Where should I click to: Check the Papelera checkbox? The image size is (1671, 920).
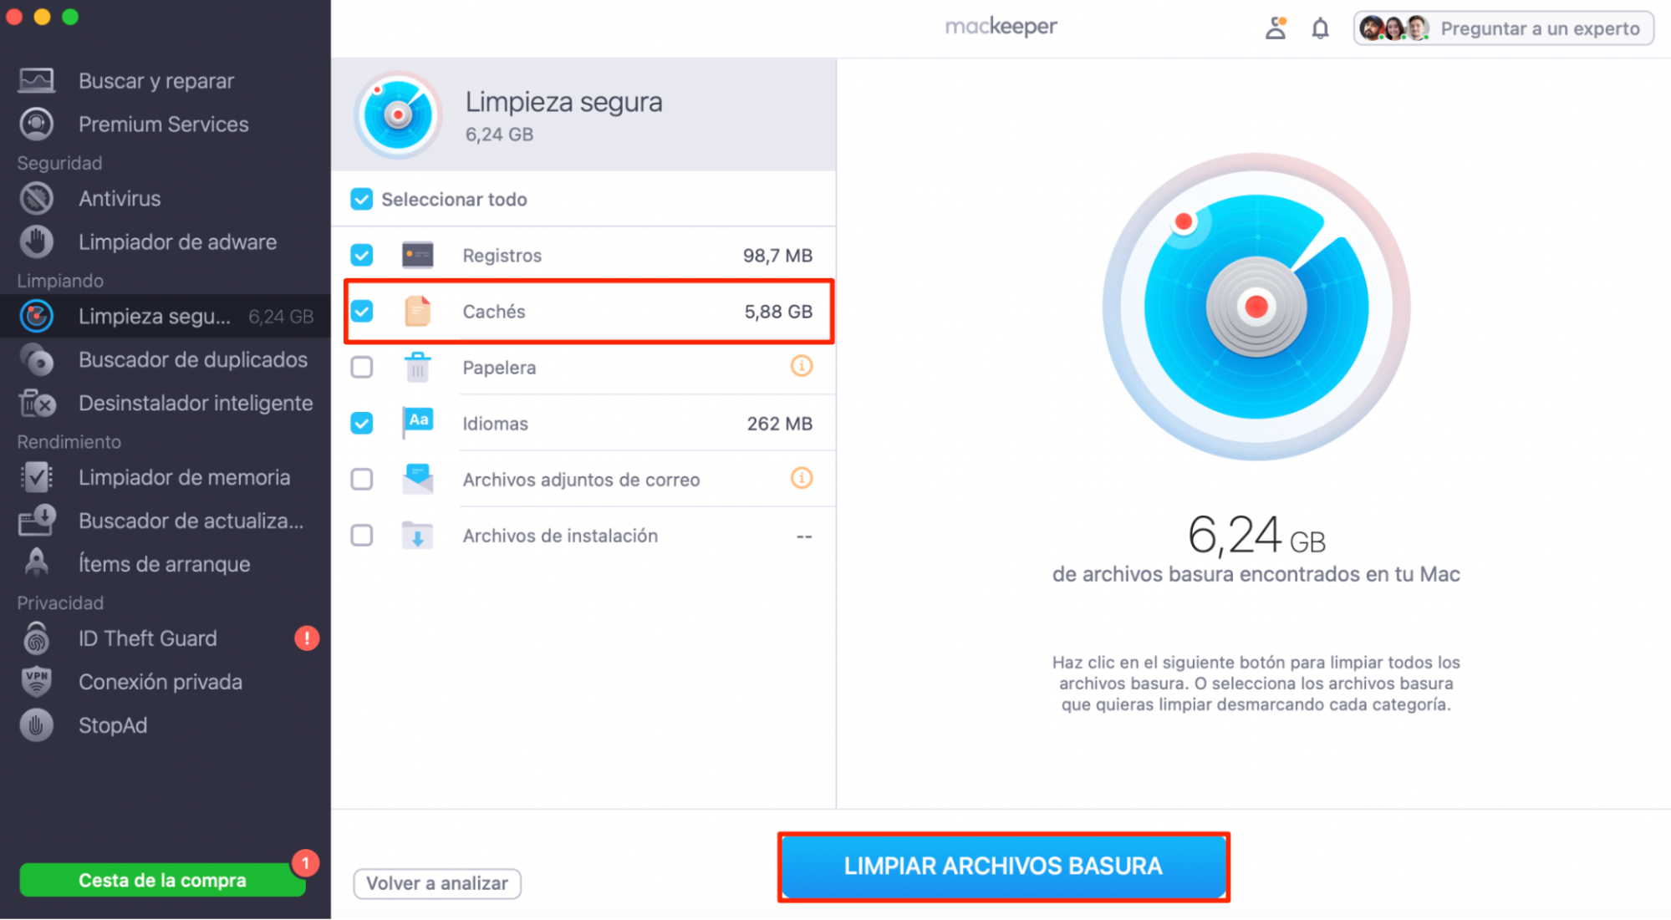pos(361,367)
